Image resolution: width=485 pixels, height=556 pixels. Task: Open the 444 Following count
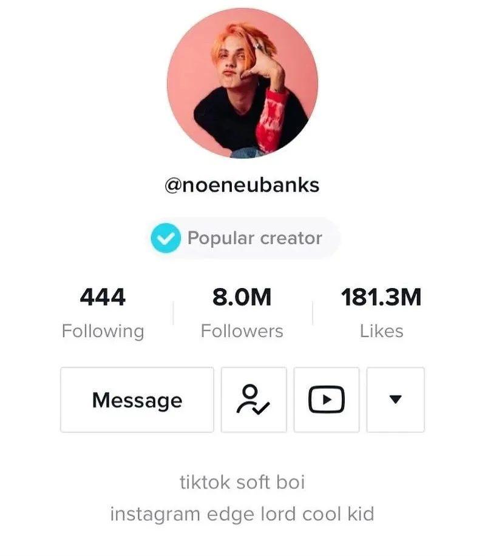[x=103, y=296]
